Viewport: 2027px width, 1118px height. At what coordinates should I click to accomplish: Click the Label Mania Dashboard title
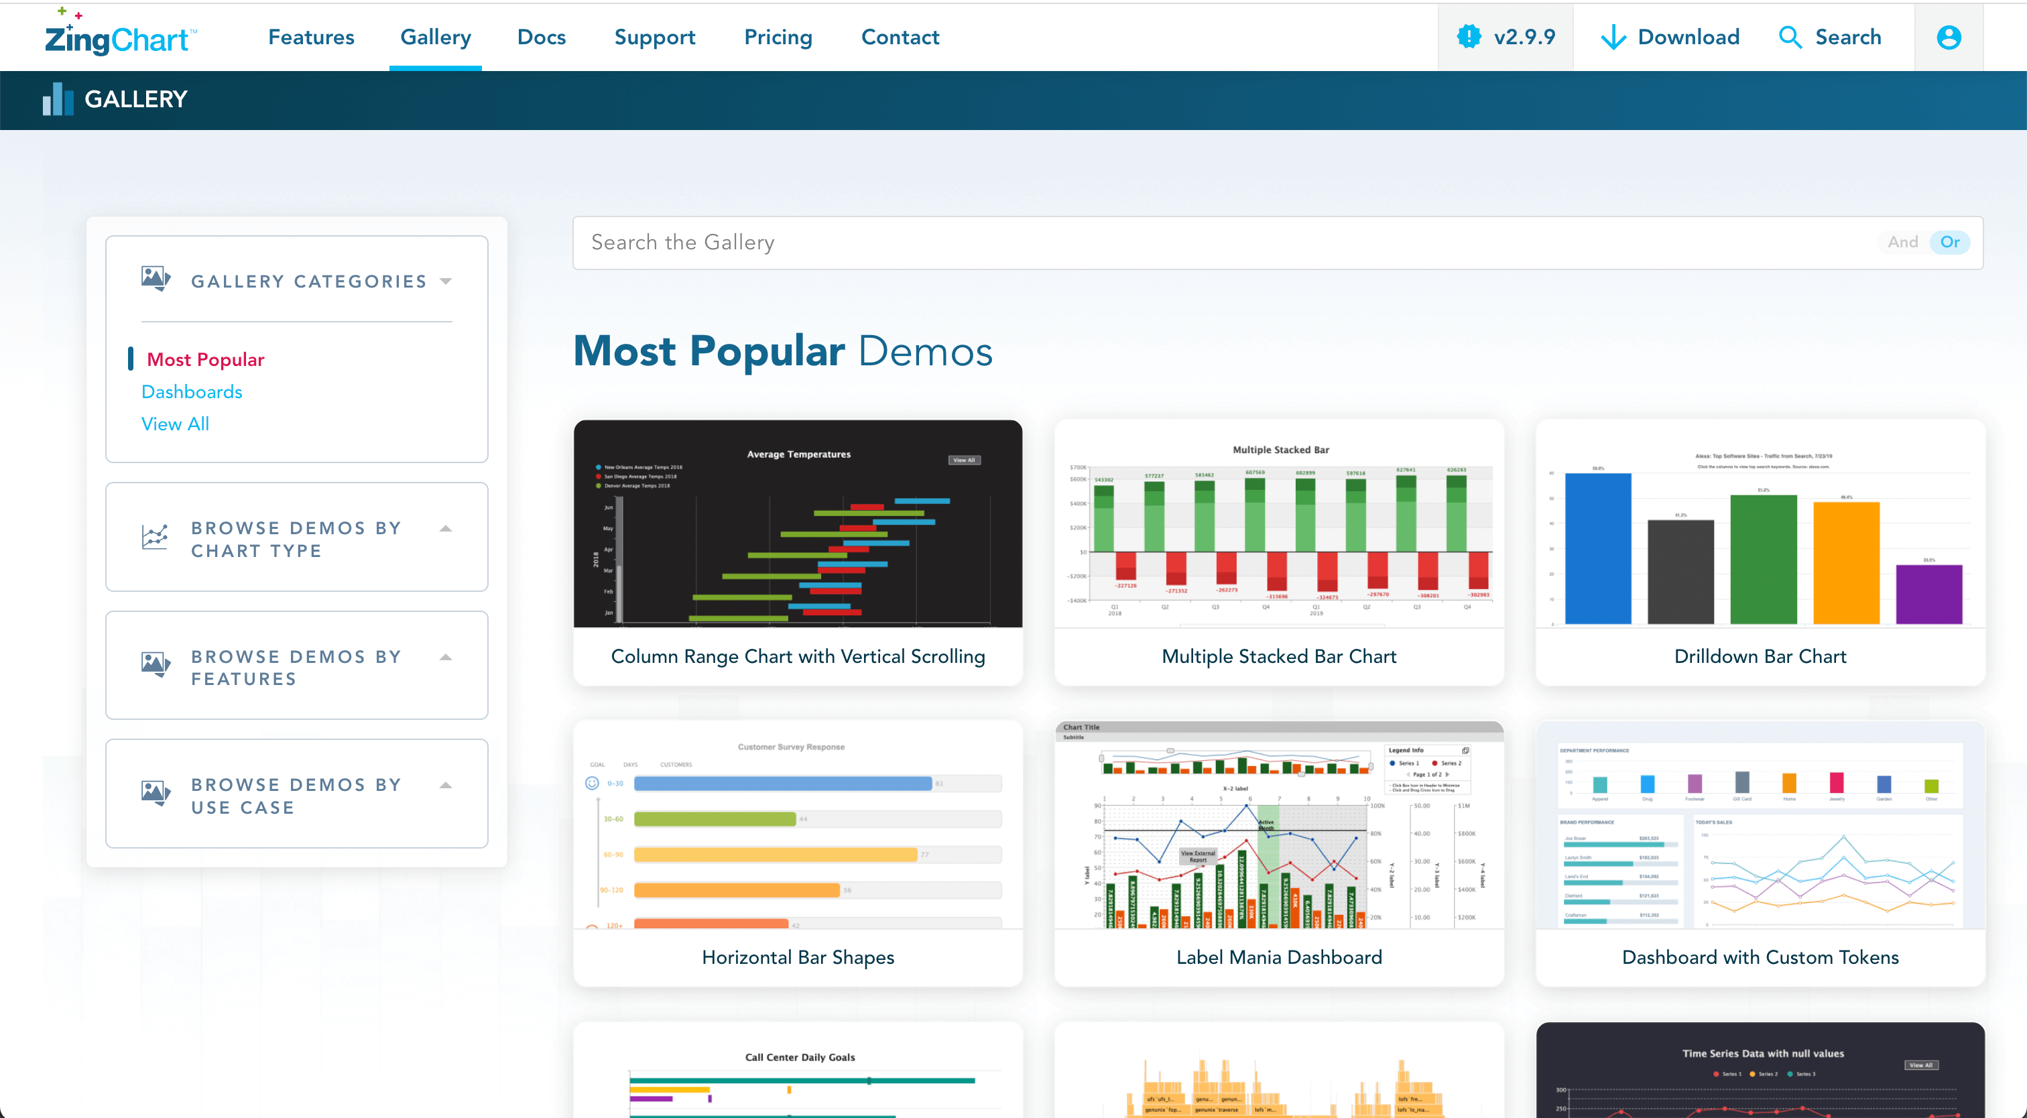click(1280, 956)
